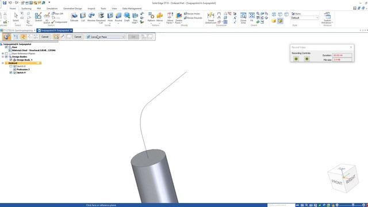Image resolution: width=368 pixels, height=207 pixels.
Task: Select the Delete Faces tool
Action: click(x=179, y=18)
